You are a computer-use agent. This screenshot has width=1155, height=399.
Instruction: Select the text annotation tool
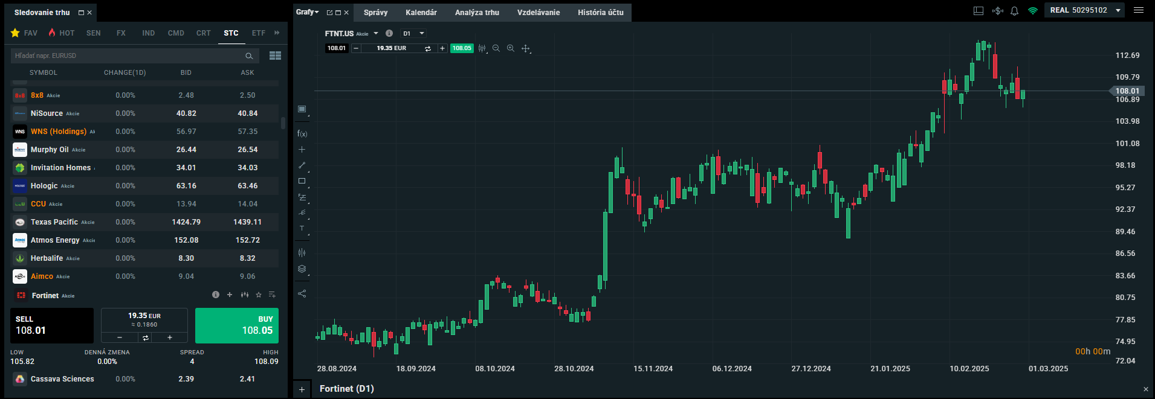302,228
